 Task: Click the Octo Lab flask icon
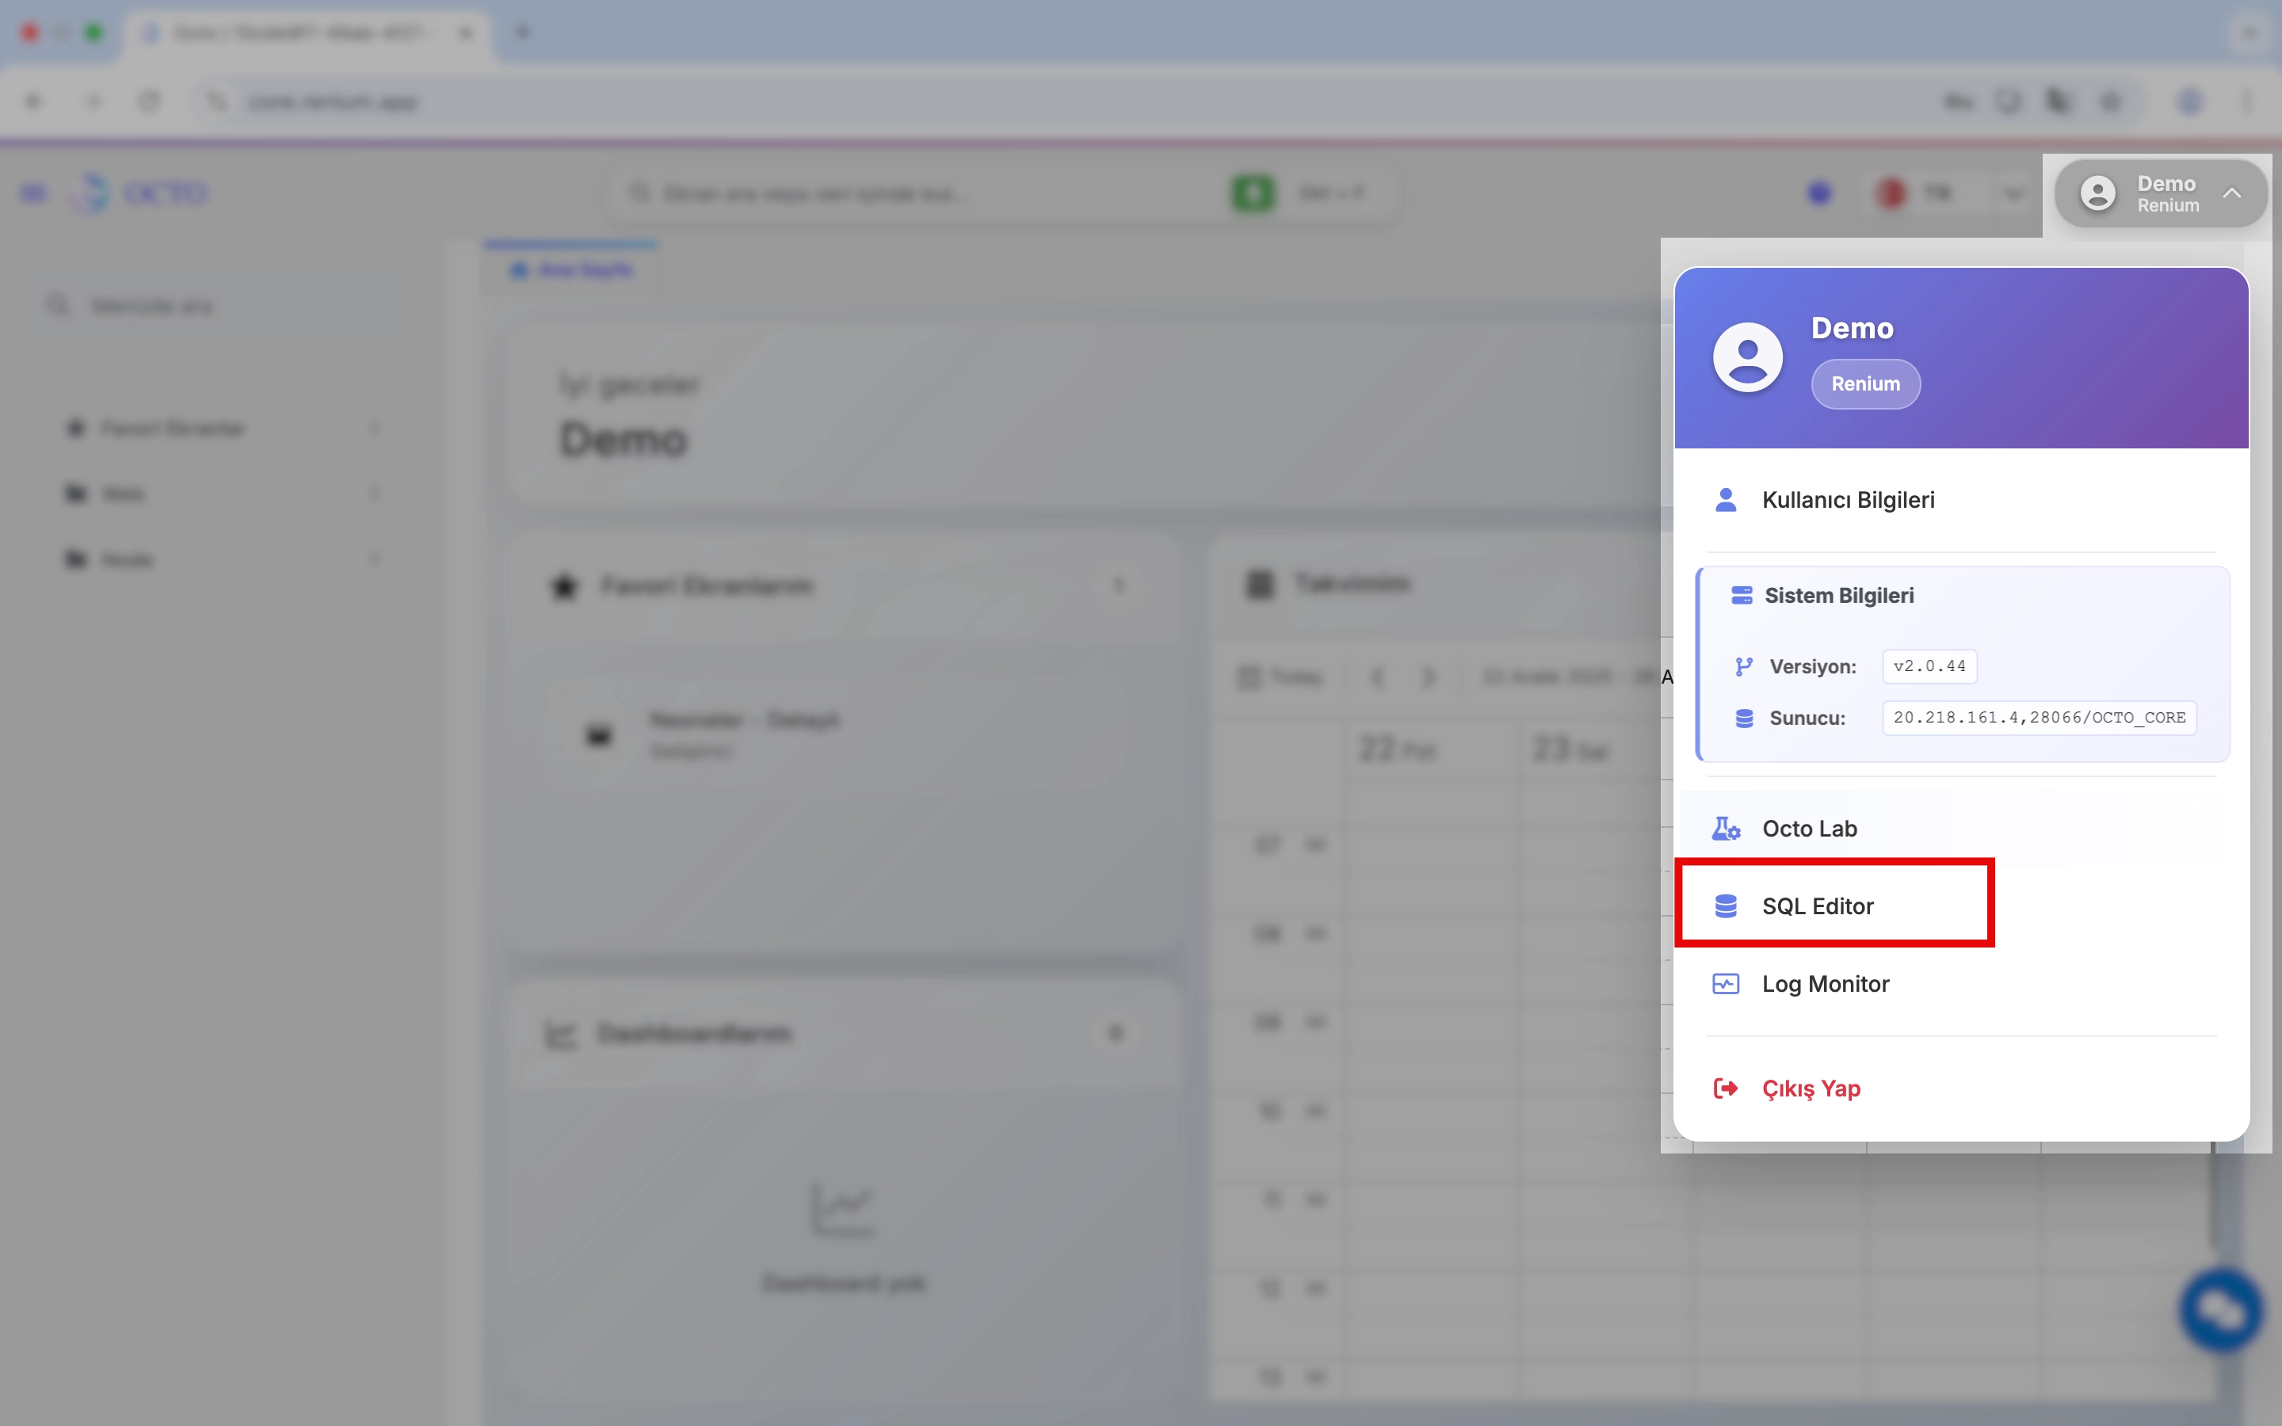click(1725, 828)
